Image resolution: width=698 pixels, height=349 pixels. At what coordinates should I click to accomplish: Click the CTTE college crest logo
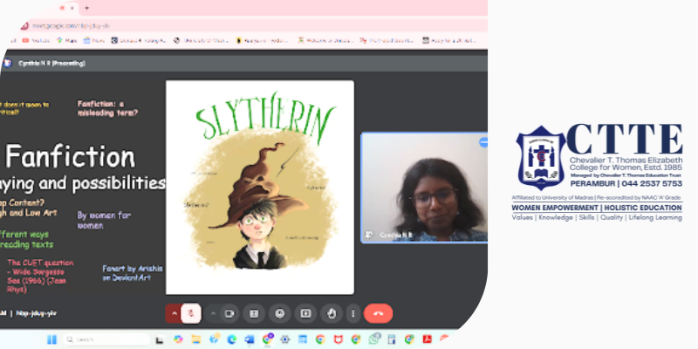[540, 158]
